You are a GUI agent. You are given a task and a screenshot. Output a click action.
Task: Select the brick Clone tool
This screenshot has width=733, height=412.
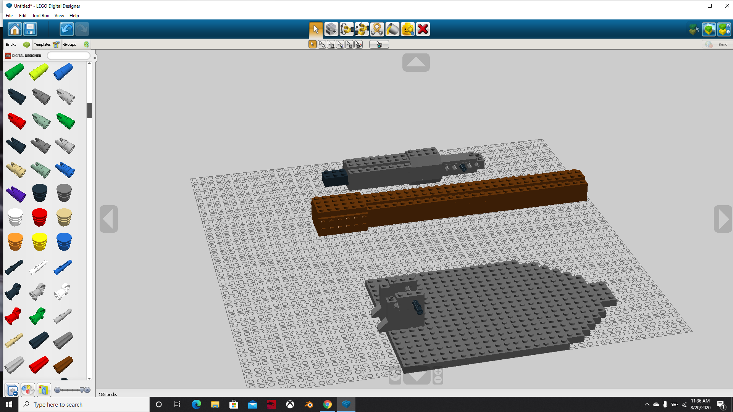pyautogui.click(x=331, y=29)
